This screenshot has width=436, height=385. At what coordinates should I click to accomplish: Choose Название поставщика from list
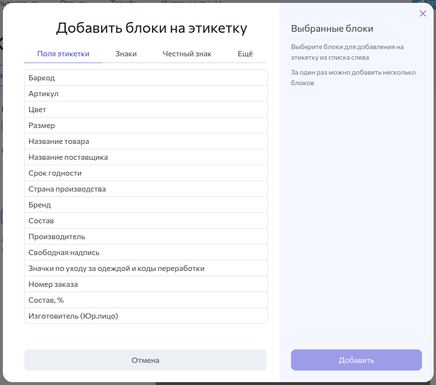click(145, 157)
